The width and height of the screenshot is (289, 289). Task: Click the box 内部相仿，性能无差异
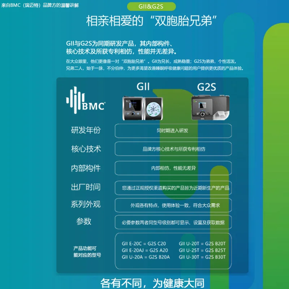click(x=173, y=168)
